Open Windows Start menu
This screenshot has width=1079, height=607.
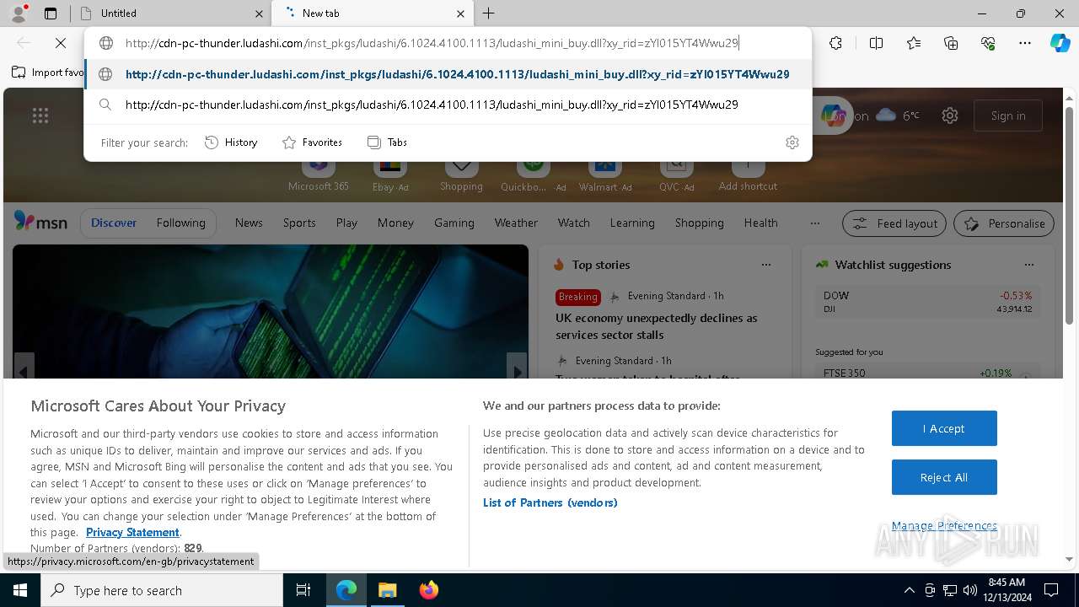[20, 590]
